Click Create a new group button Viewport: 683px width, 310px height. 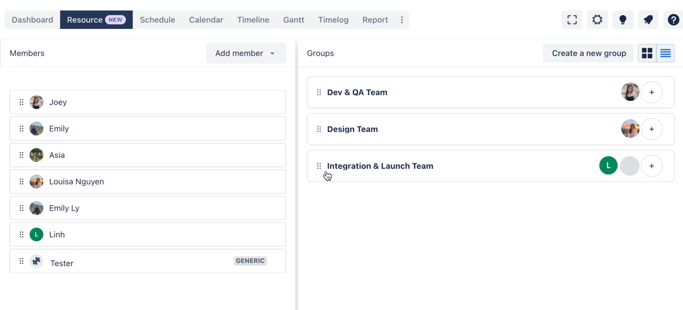pos(589,53)
